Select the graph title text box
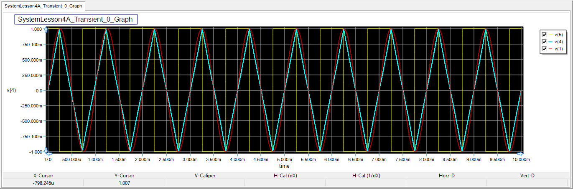This screenshot has height=189, width=573. point(75,19)
